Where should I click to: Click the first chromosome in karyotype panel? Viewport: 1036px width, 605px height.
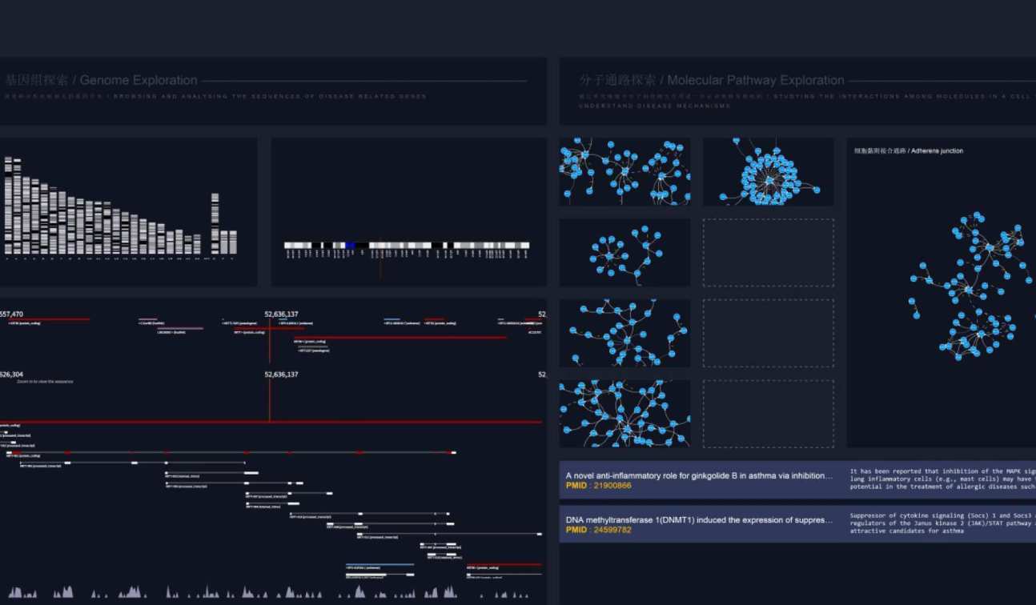(x=8, y=205)
